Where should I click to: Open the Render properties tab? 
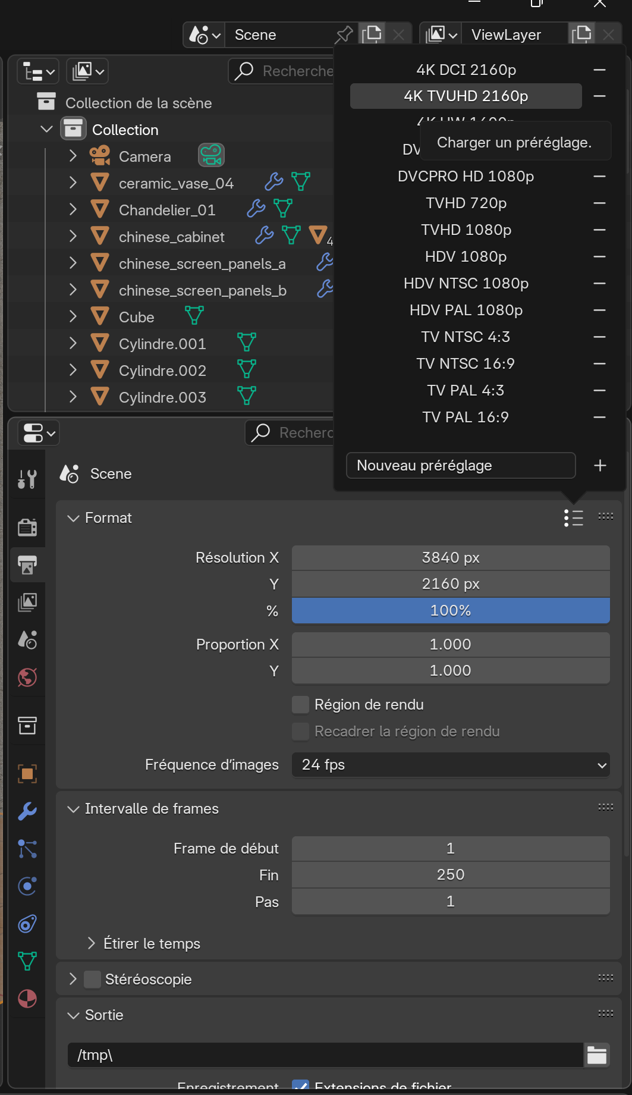27,527
